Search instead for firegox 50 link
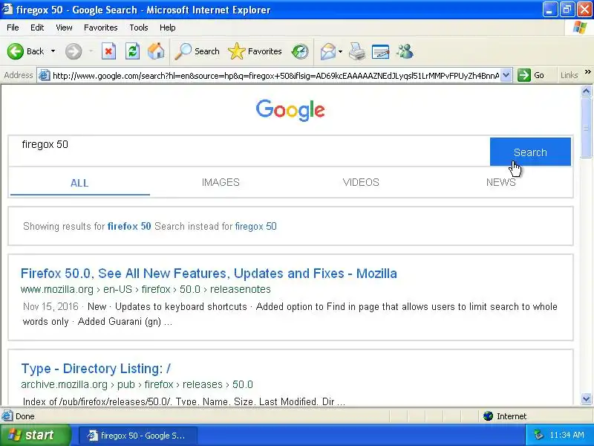This screenshot has width=594, height=446. pos(255,227)
